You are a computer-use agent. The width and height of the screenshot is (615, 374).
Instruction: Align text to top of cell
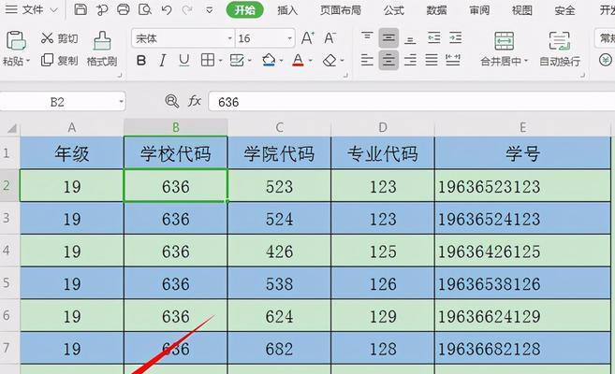(x=367, y=37)
